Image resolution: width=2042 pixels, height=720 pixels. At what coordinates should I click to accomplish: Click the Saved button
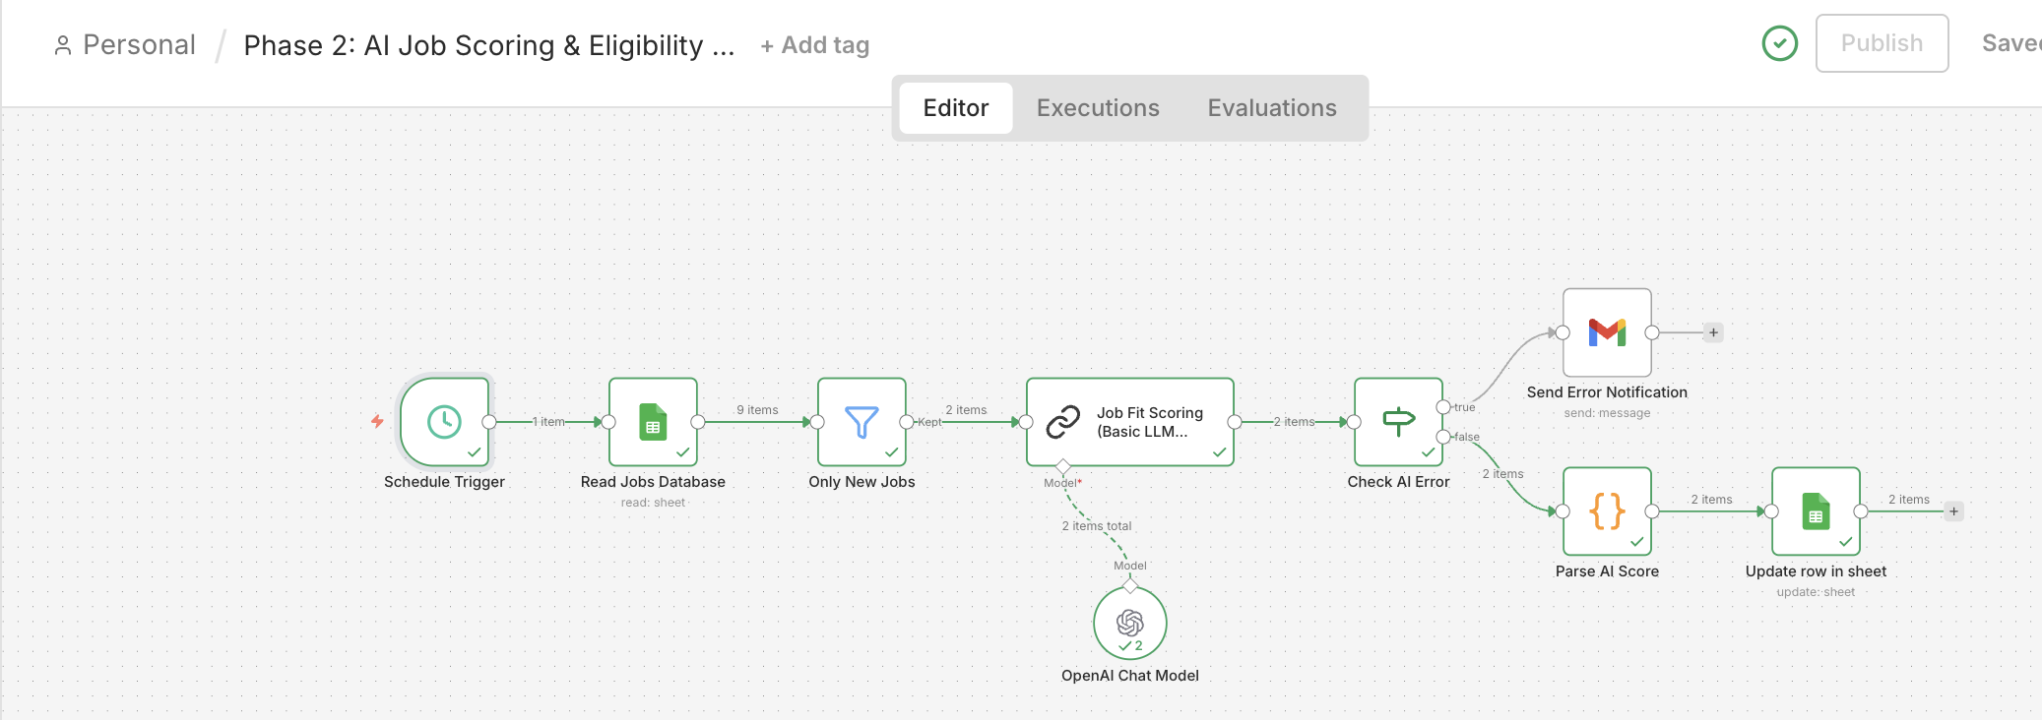pyautogui.click(x=2010, y=43)
